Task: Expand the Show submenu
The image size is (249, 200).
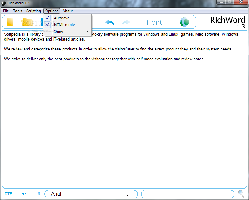Action: (68, 32)
